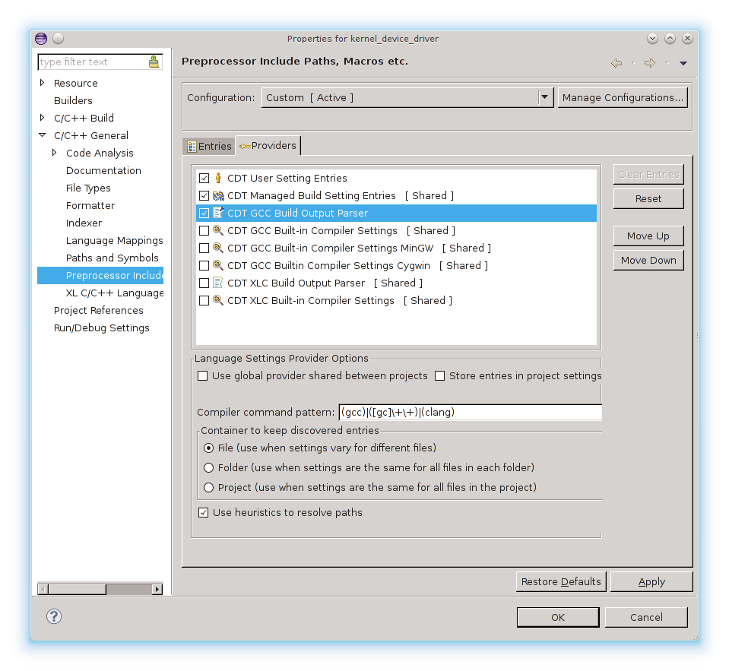Click the CDT GCC Build Output Parser icon
Image resolution: width=729 pixels, height=671 pixels.
click(218, 213)
